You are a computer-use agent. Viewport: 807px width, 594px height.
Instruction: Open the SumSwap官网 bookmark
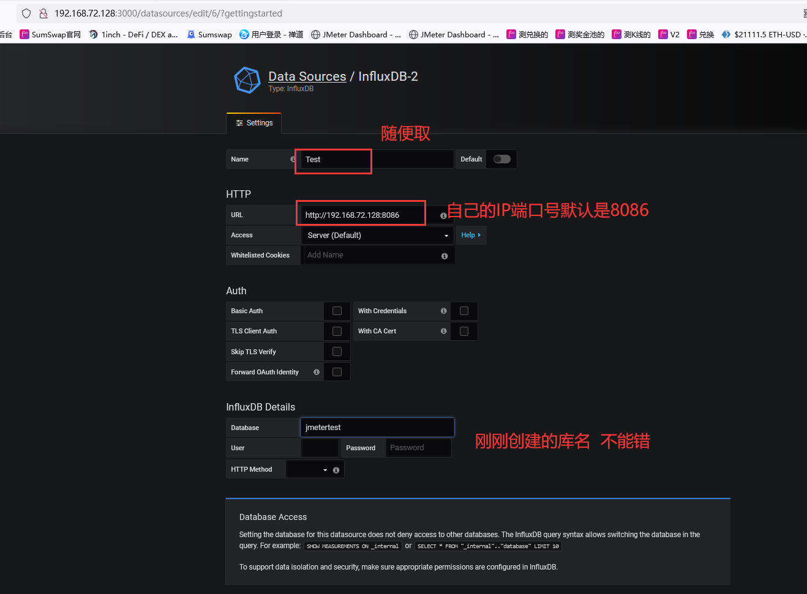click(x=50, y=34)
